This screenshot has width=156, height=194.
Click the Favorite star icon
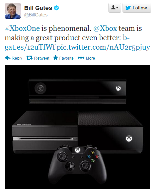pyautogui.click(x=56, y=58)
